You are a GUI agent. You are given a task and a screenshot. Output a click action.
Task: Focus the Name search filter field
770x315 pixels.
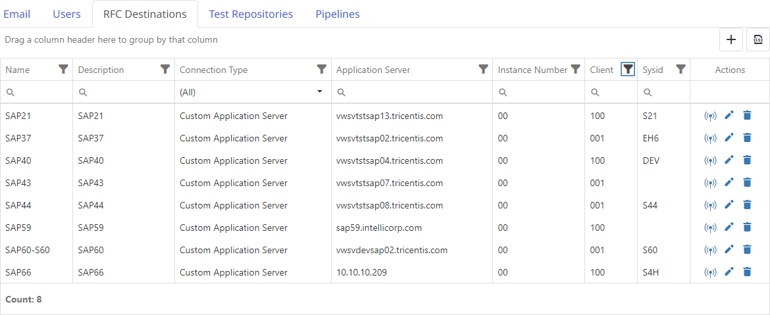(36, 92)
